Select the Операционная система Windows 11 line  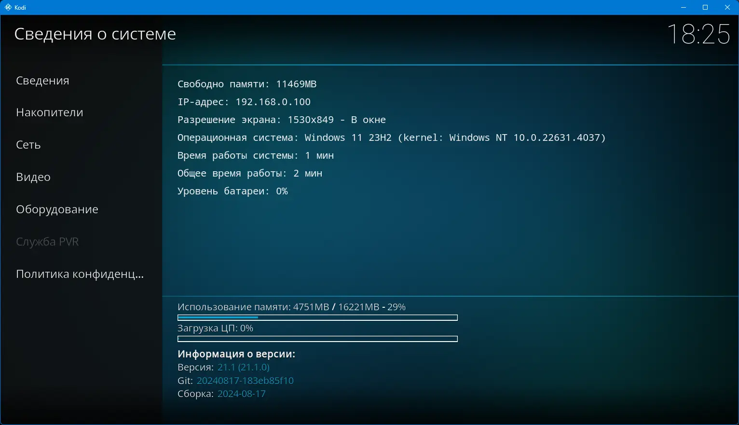pyautogui.click(x=392, y=137)
